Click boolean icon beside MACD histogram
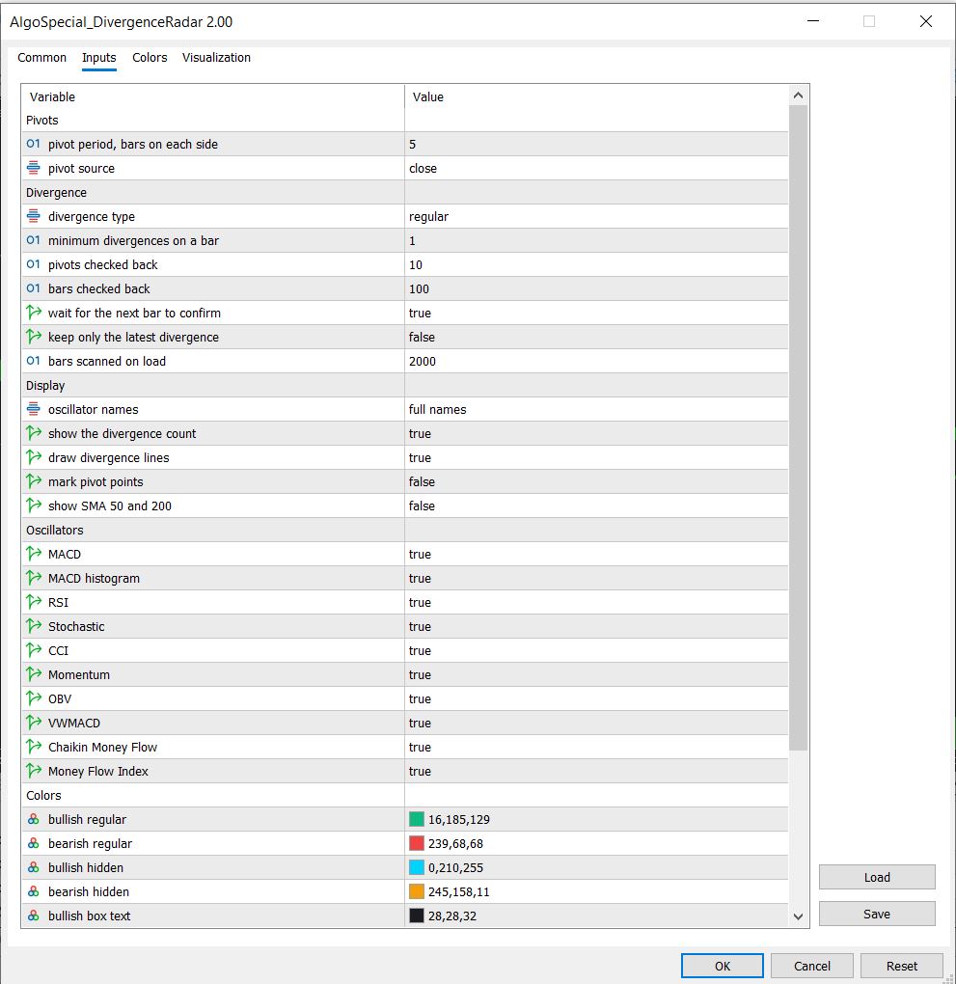 (33, 577)
